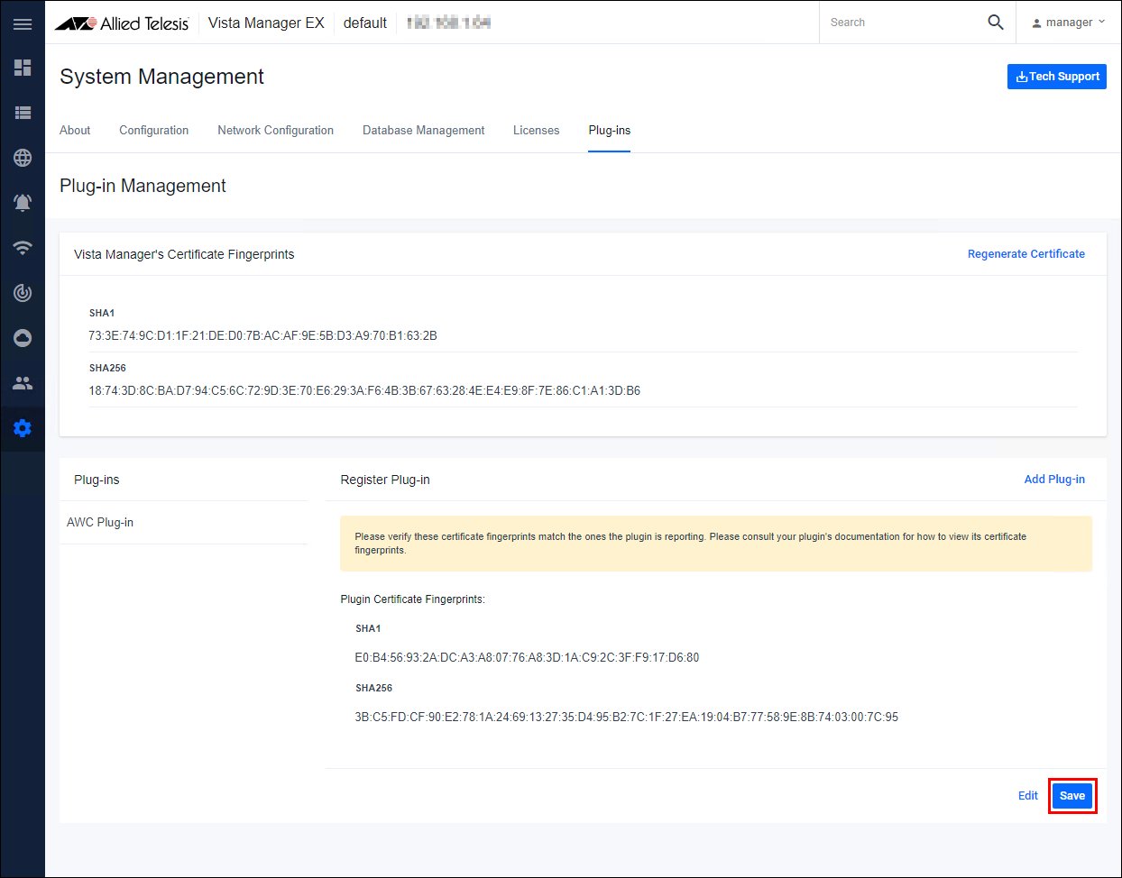Open the asset list icon in sidebar
Image resolution: width=1122 pixels, height=878 pixels.
click(23, 113)
